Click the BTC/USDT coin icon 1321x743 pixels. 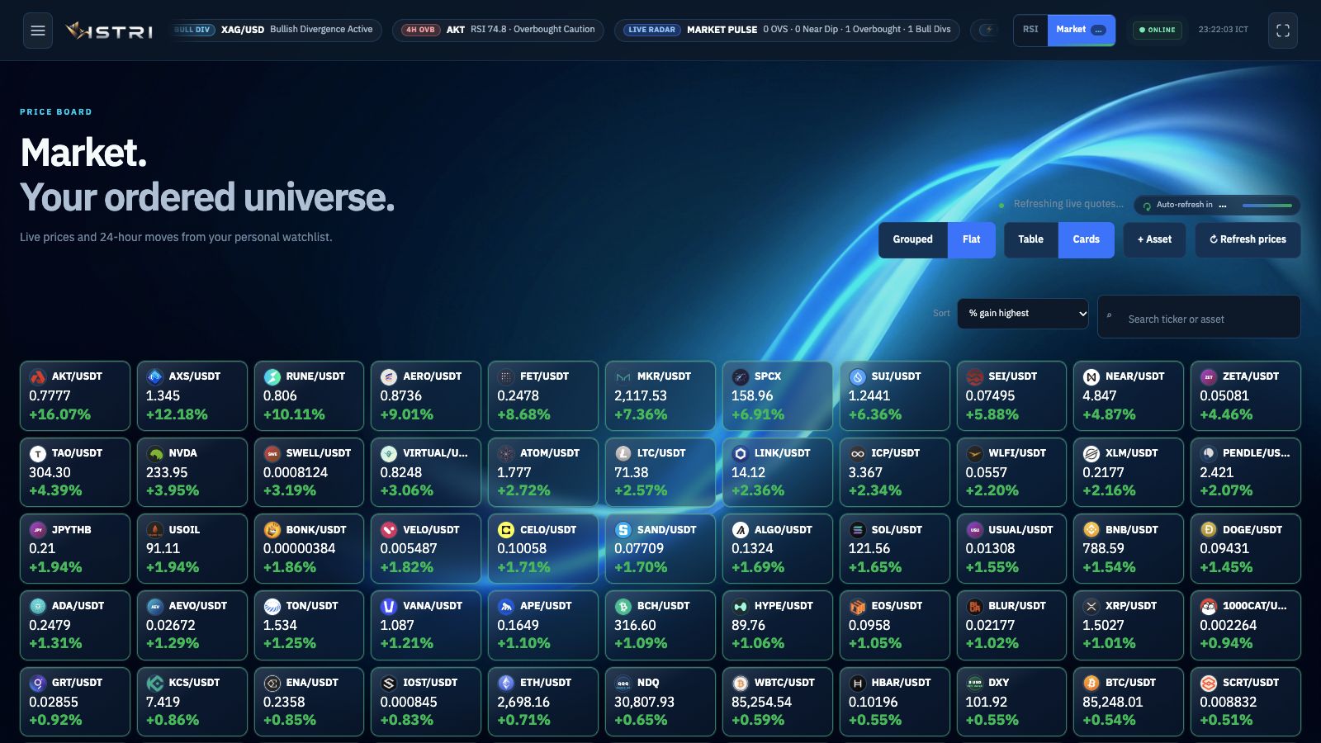click(1091, 683)
